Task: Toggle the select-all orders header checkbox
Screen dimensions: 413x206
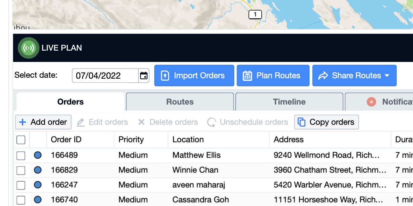Action: [x=21, y=140]
